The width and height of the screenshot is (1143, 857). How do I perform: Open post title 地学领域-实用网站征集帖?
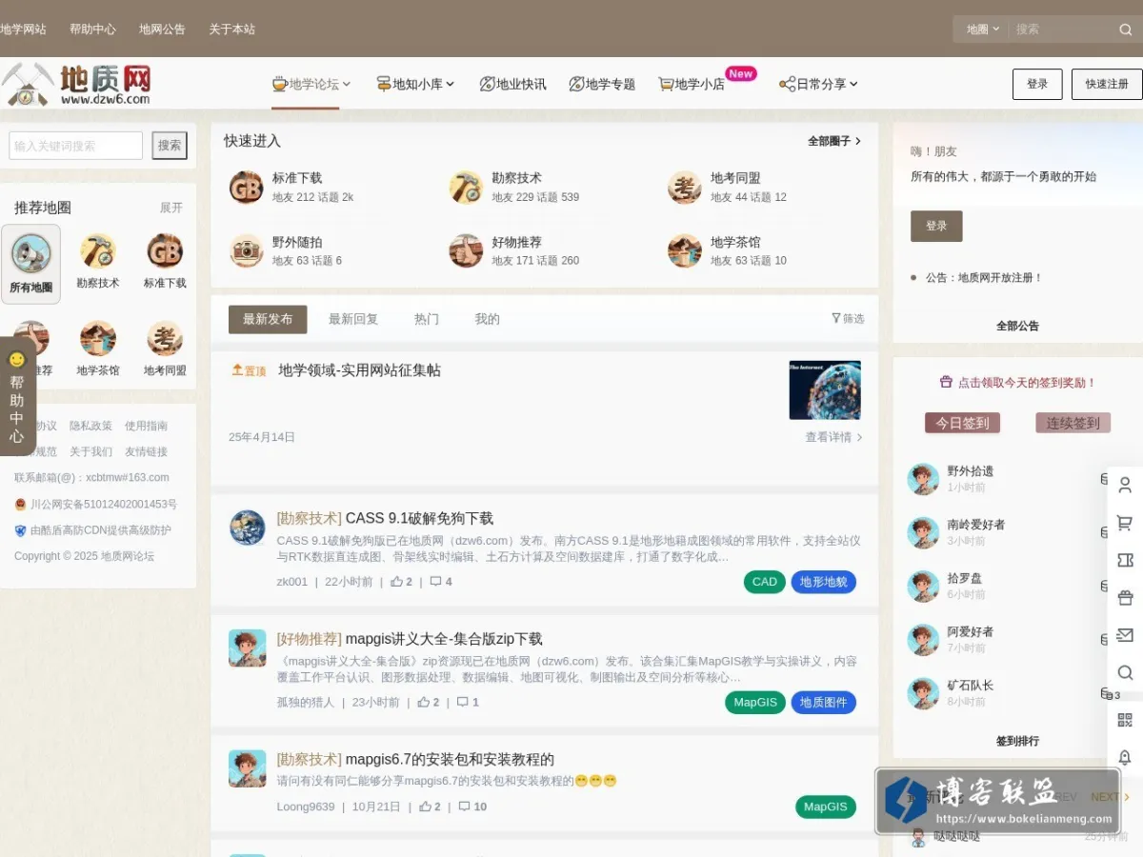[x=359, y=370]
